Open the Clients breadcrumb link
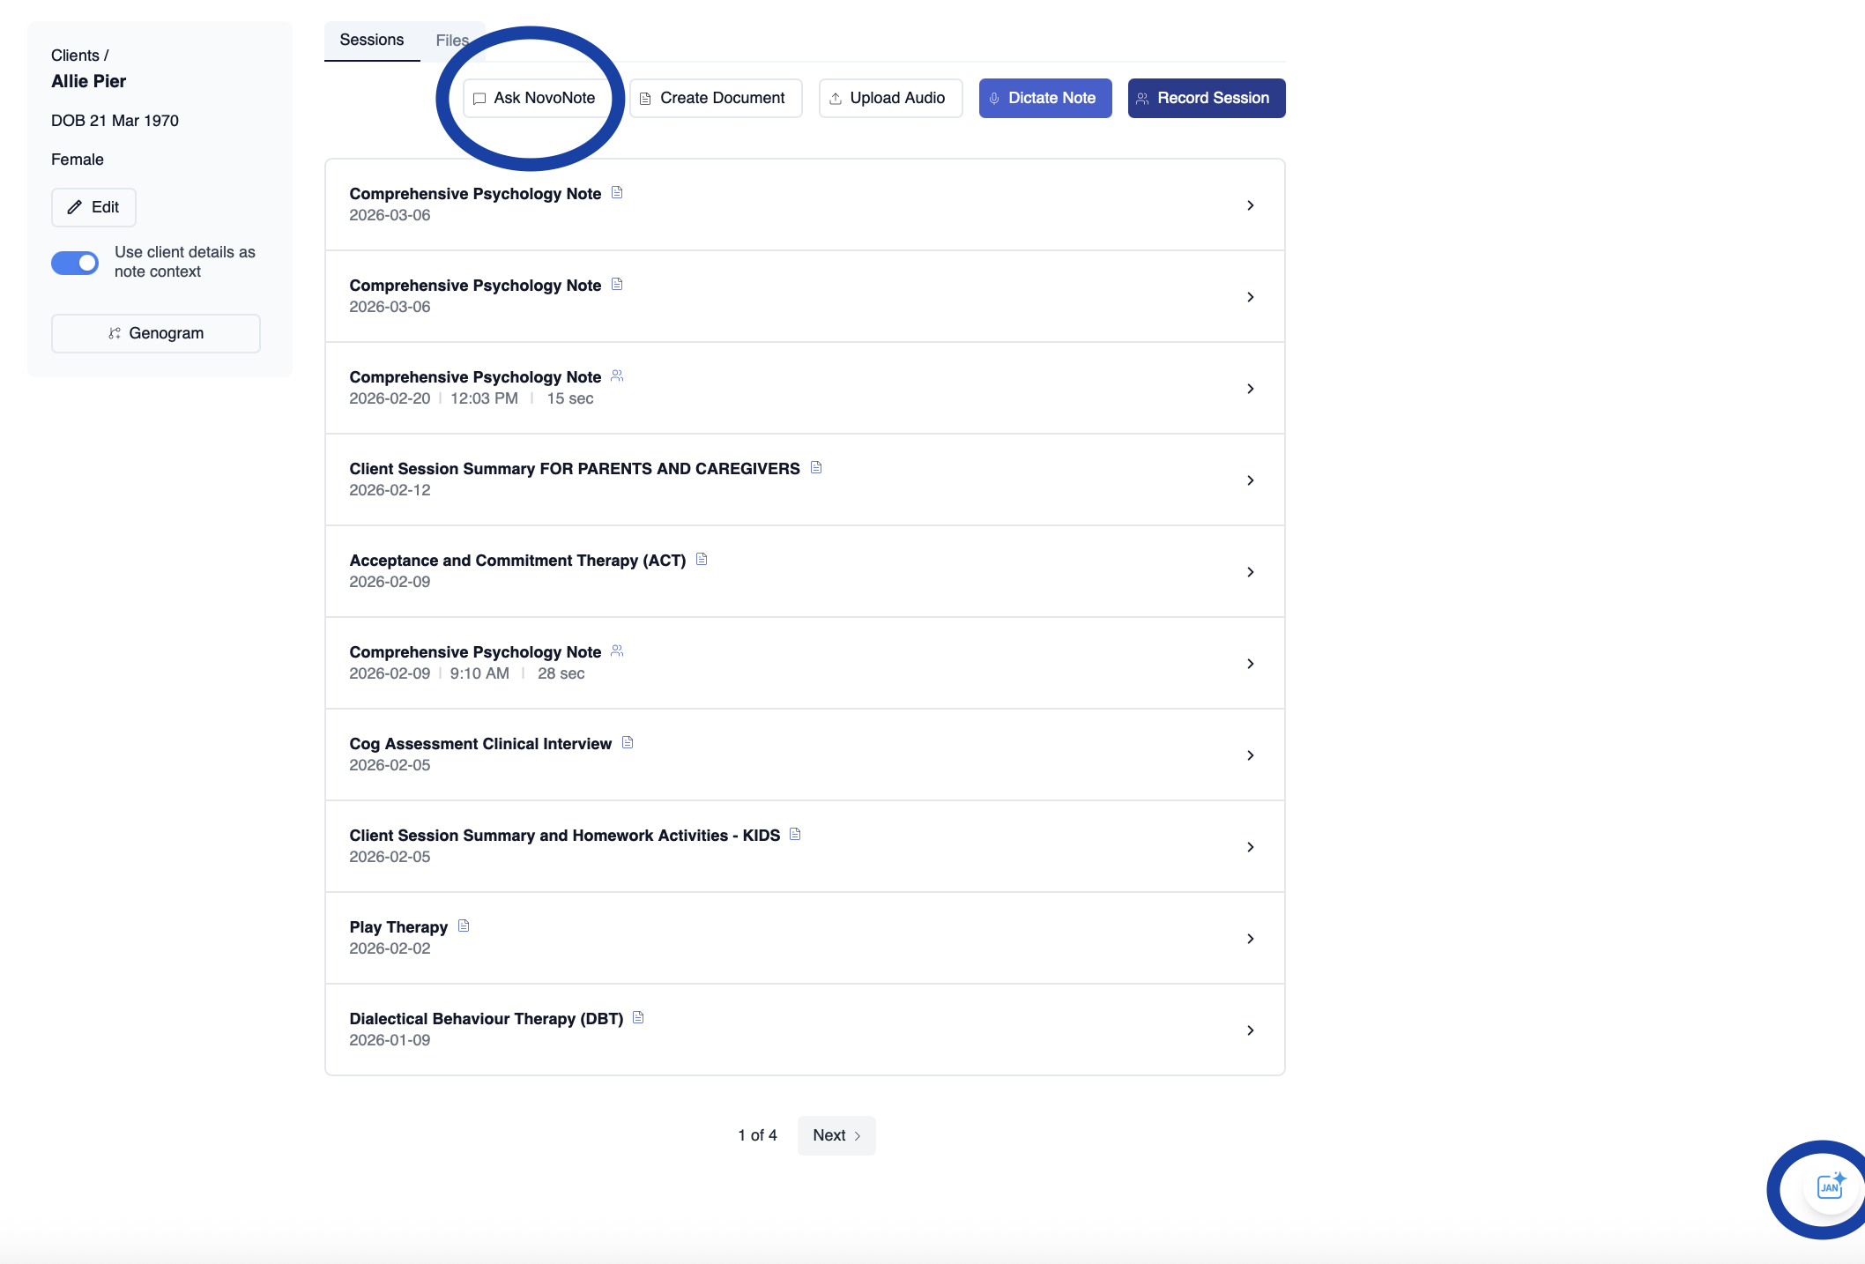 pyautogui.click(x=75, y=56)
